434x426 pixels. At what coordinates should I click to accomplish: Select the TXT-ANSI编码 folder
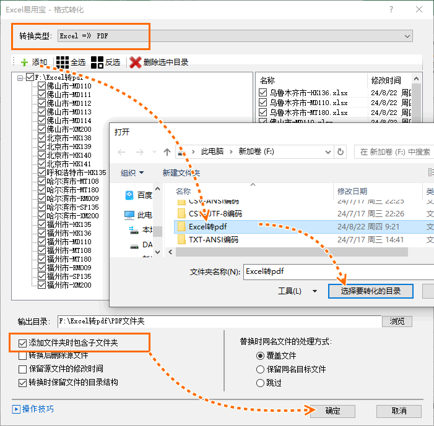pos(207,239)
